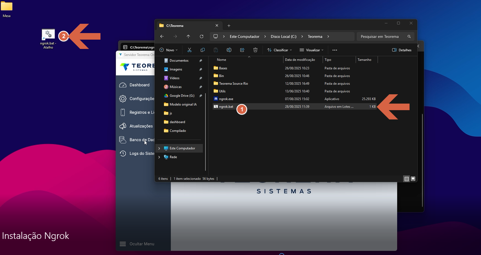The height and width of the screenshot is (255, 481).
Task: Switch to large thumbnails view icon
Action: click(x=413, y=179)
